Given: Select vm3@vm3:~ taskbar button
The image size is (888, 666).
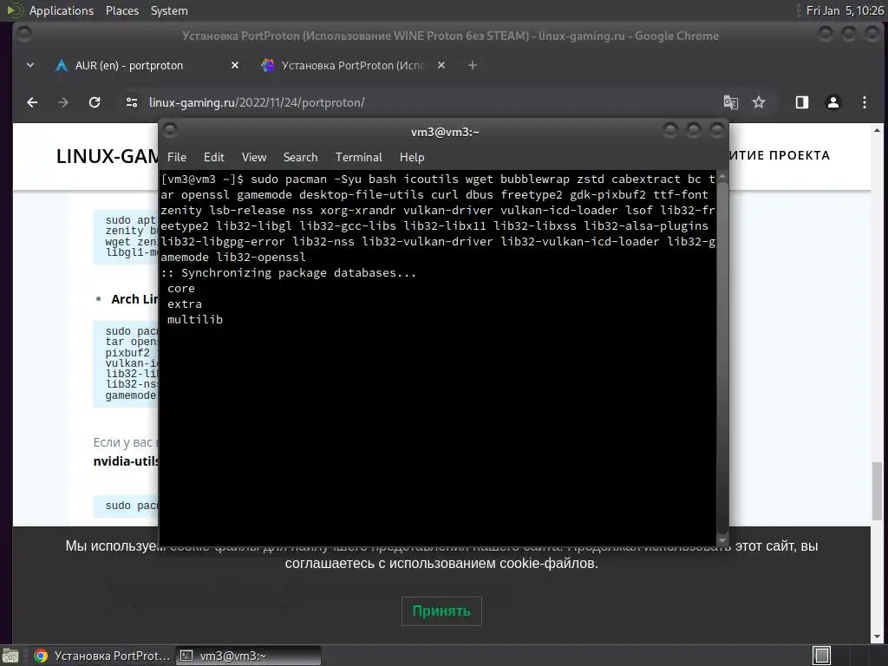Looking at the screenshot, I should (x=248, y=656).
